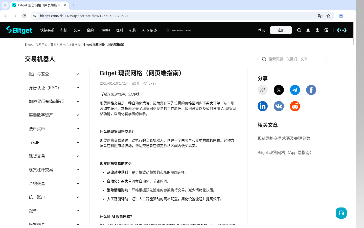Expand 现货交易 category
Image resolution: width=364 pixels, height=228 pixels.
pos(54,156)
